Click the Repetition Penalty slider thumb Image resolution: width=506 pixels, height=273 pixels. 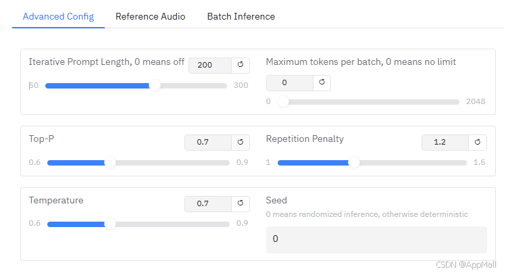tap(353, 163)
